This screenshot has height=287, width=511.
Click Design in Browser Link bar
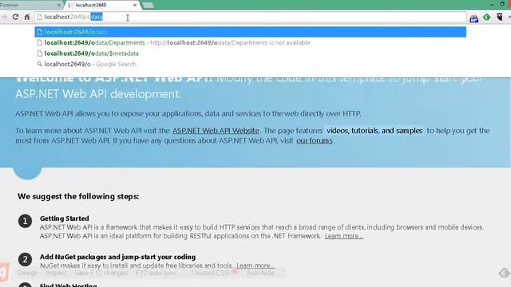click(x=27, y=273)
